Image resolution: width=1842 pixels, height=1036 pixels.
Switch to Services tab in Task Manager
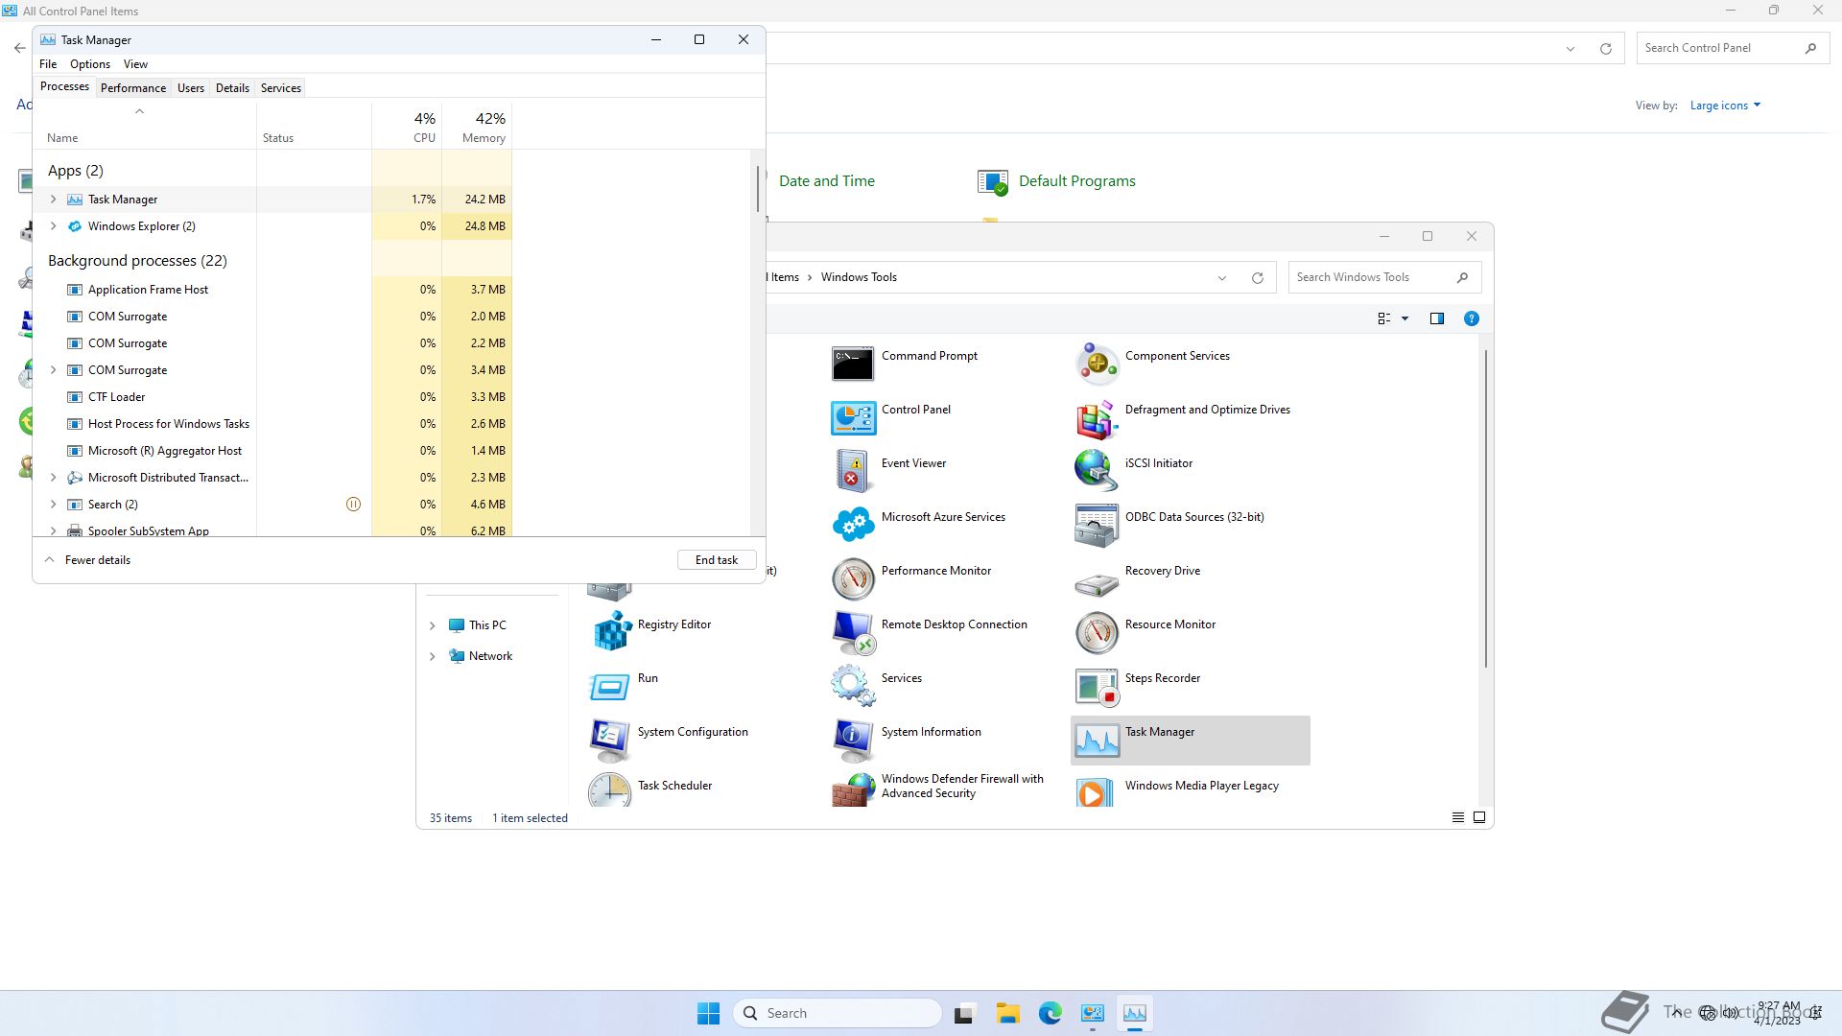coord(281,88)
